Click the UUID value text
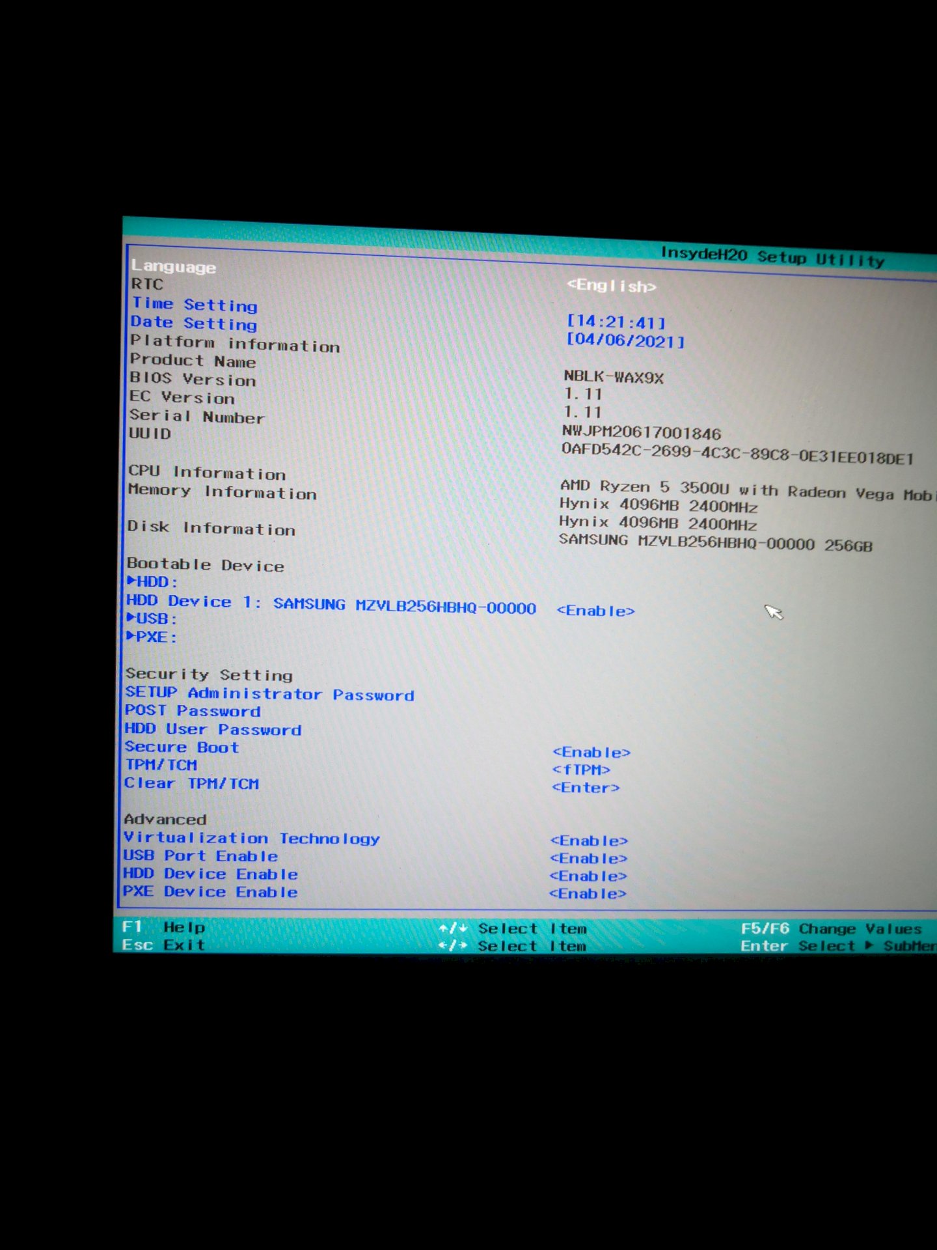Screen dimensions: 937x1250 [738, 454]
